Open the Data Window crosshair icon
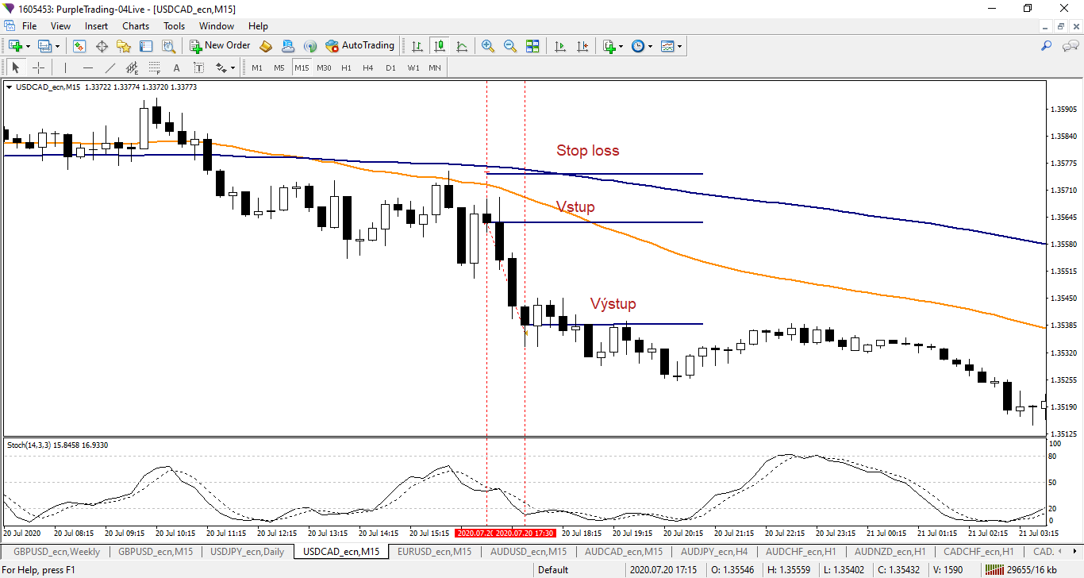The image size is (1084, 578). point(102,46)
